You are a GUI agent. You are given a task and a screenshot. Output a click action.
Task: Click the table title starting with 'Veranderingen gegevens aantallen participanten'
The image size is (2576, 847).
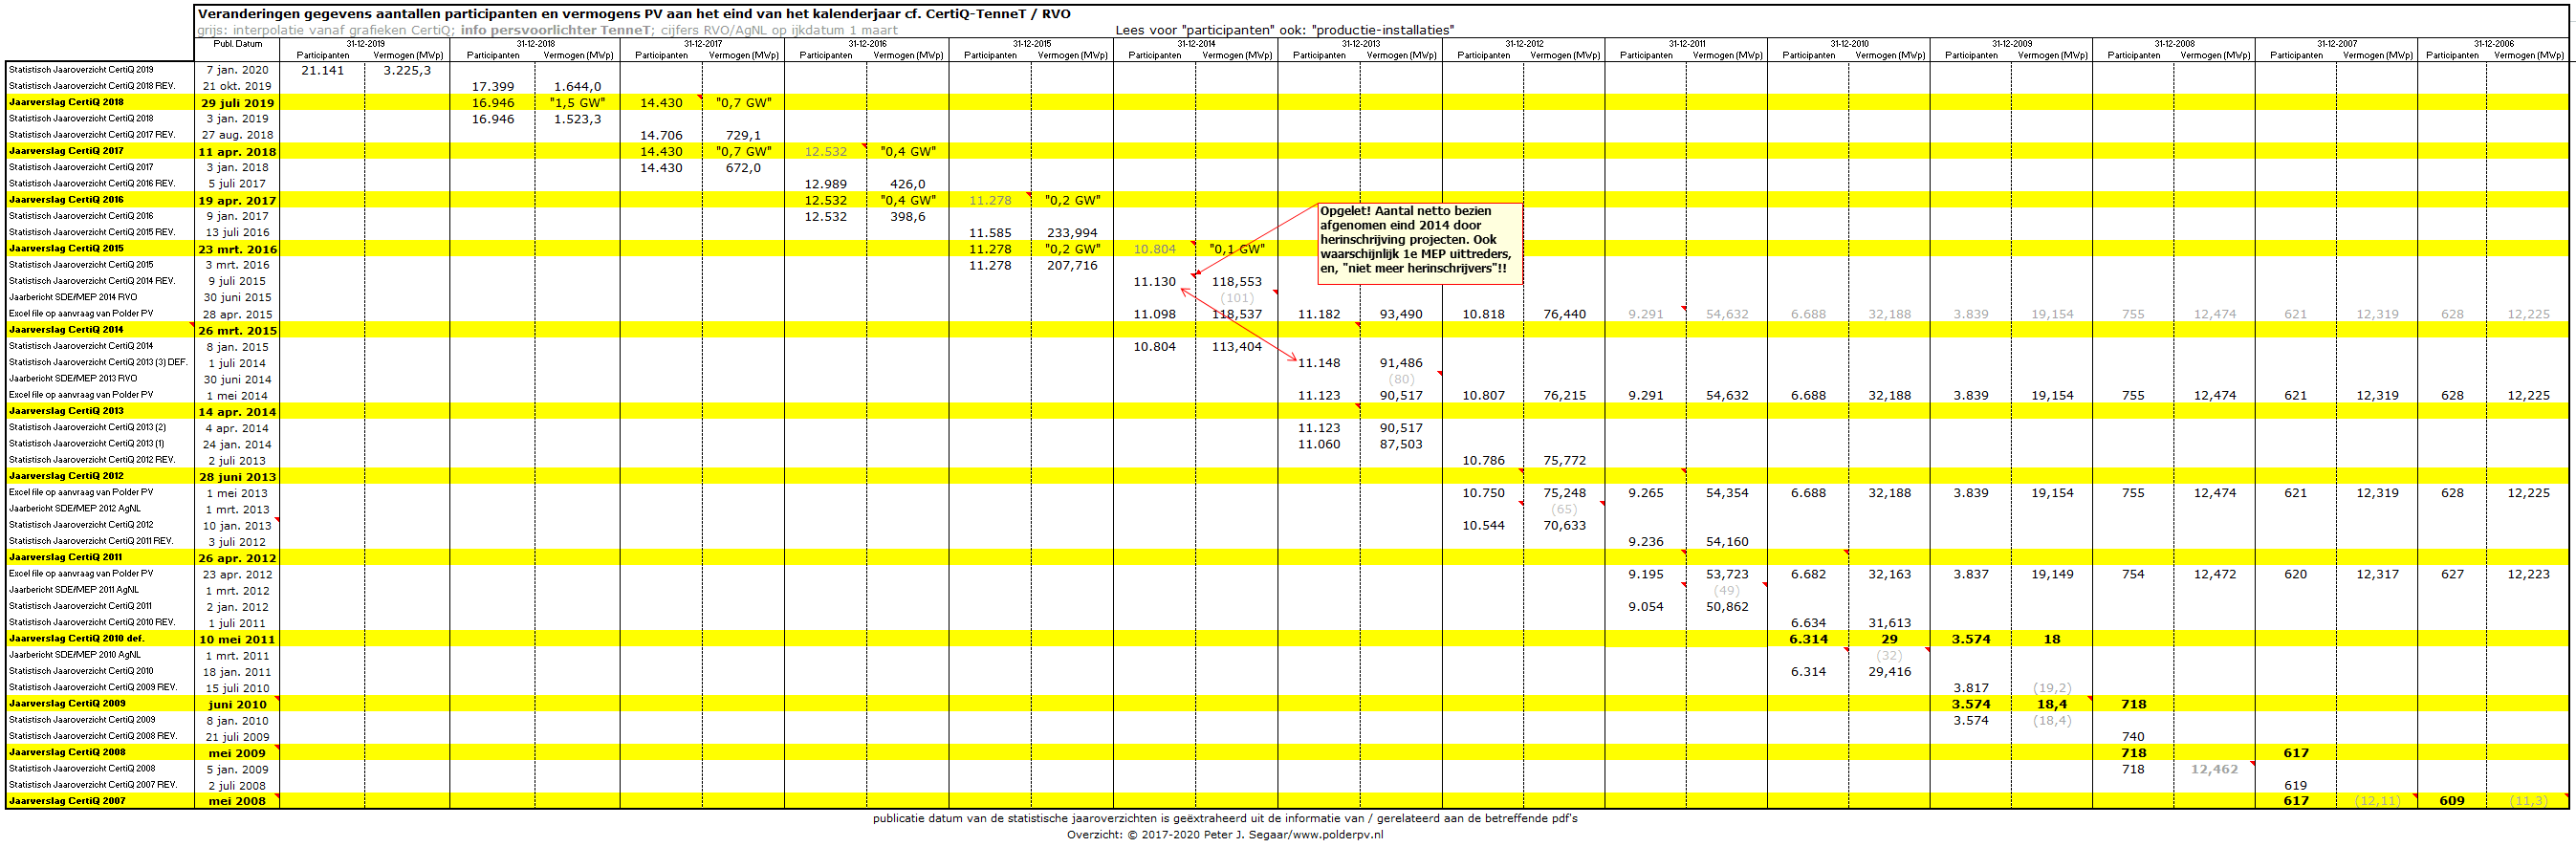point(633,14)
